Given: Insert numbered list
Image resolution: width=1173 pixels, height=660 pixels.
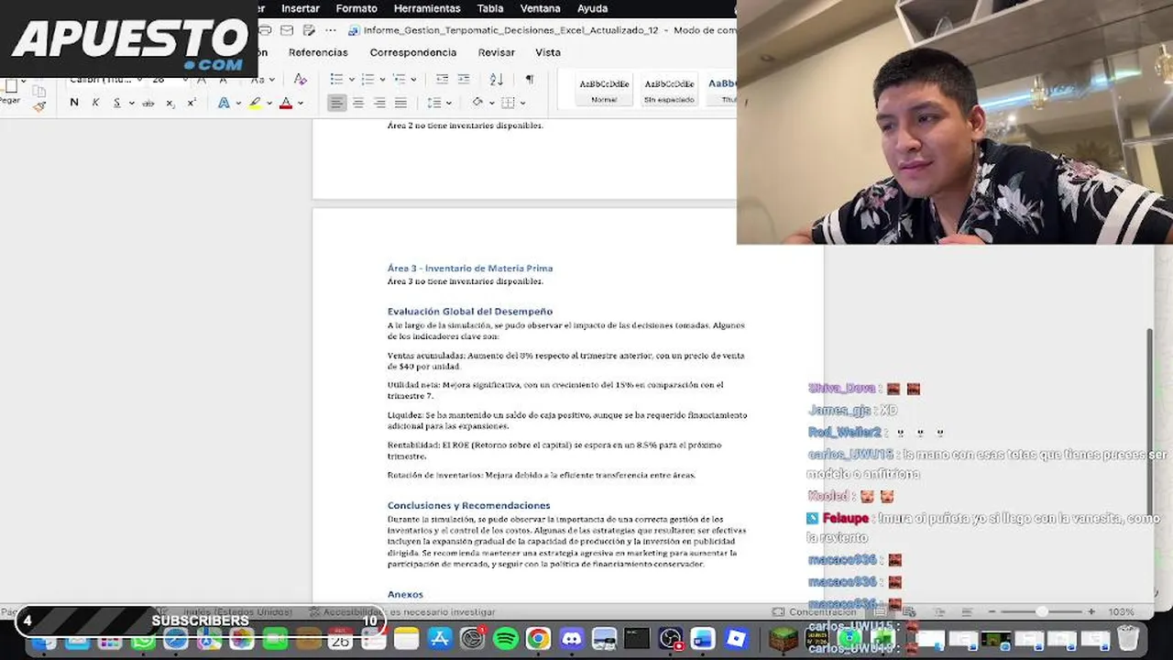Looking at the screenshot, I should (x=368, y=80).
